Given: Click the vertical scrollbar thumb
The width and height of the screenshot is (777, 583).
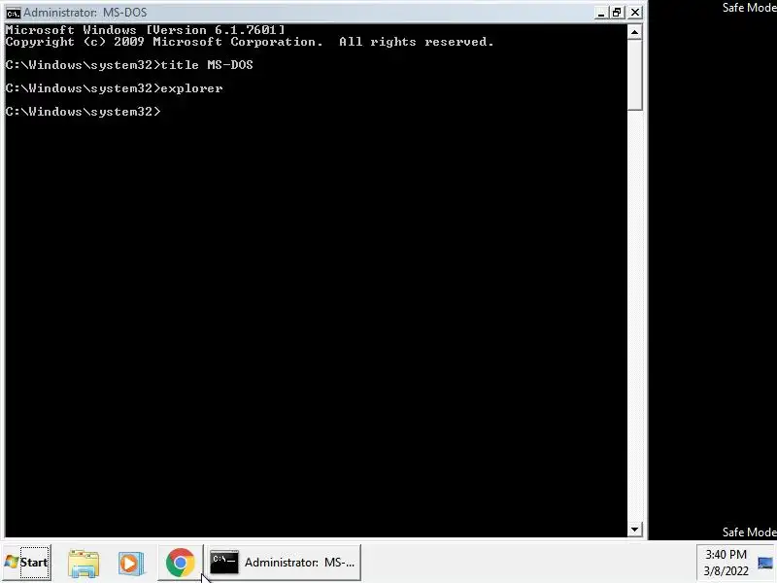Looking at the screenshot, I should pyautogui.click(x=635, y=76).
